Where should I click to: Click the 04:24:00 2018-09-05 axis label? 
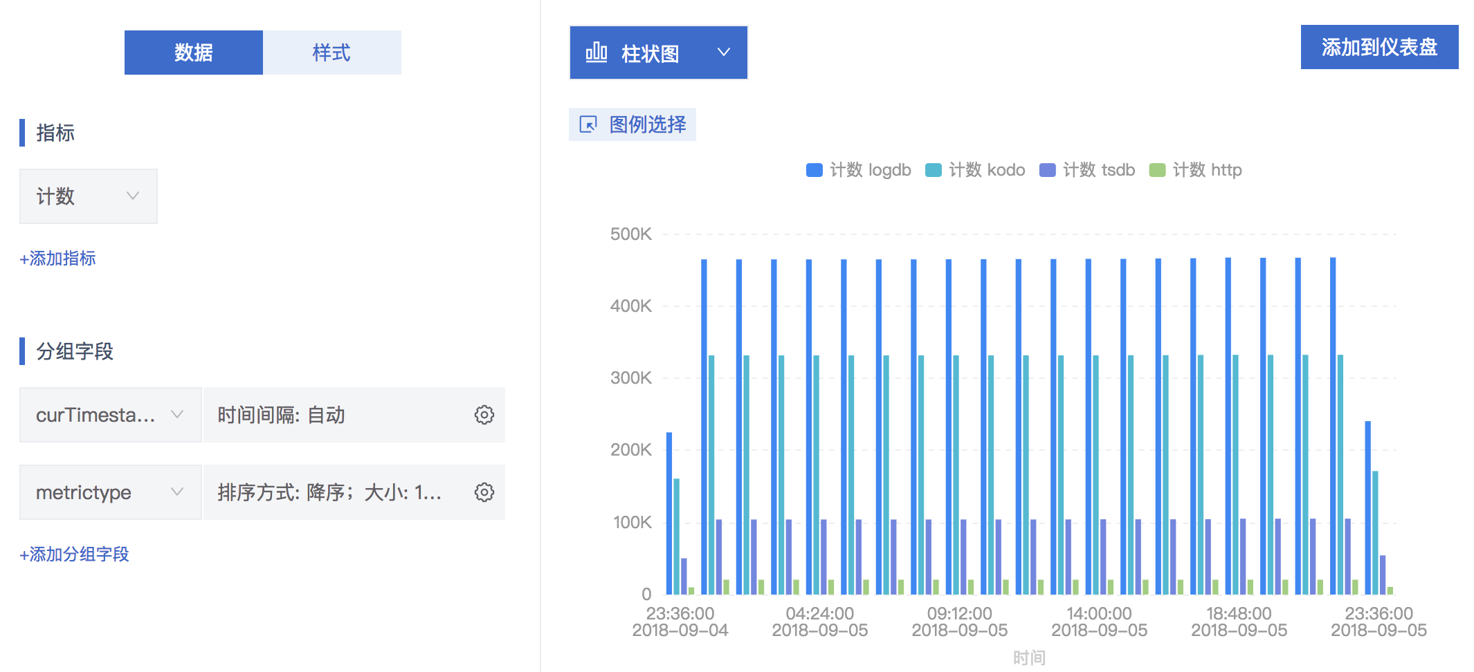(820, 622)
